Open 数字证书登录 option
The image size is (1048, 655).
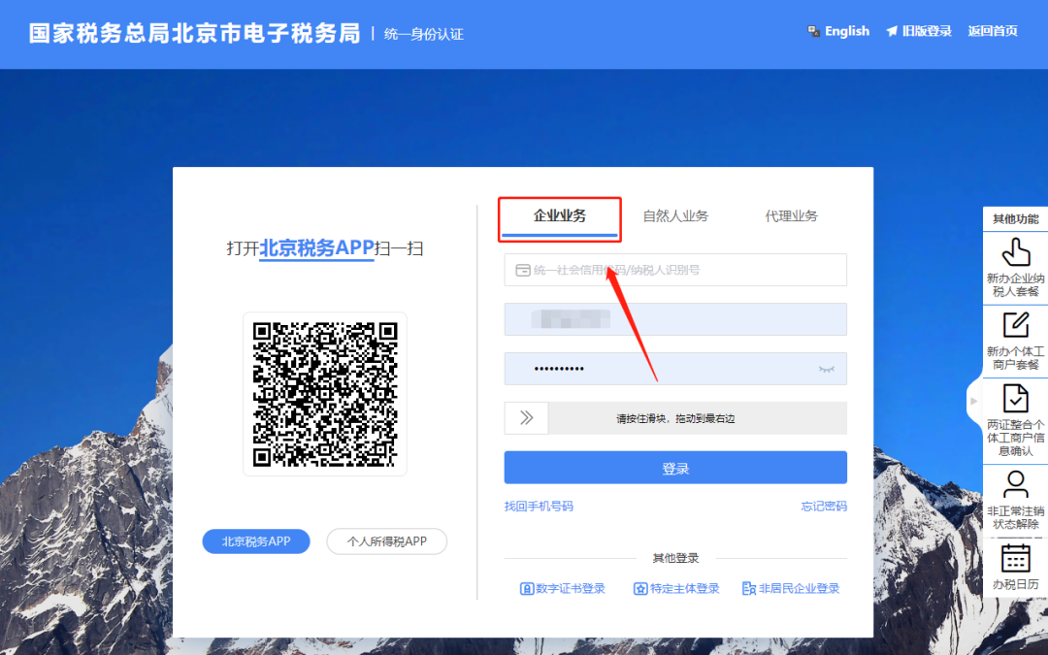pos(563,588)
